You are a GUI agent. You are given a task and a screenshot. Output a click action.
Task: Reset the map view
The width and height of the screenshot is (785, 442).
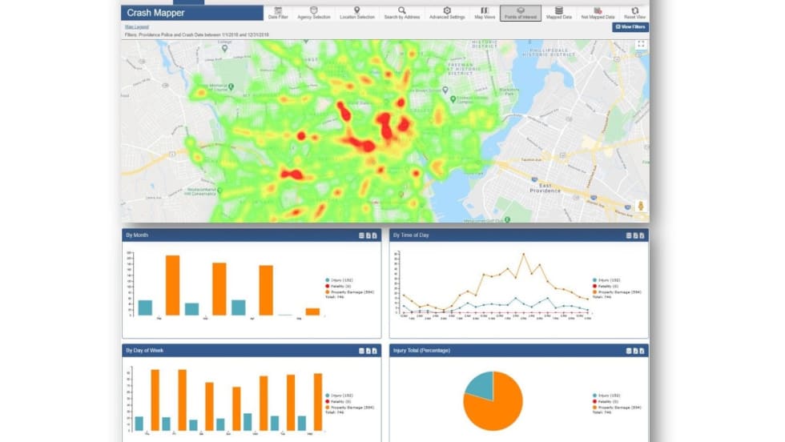tap(634, 12)
